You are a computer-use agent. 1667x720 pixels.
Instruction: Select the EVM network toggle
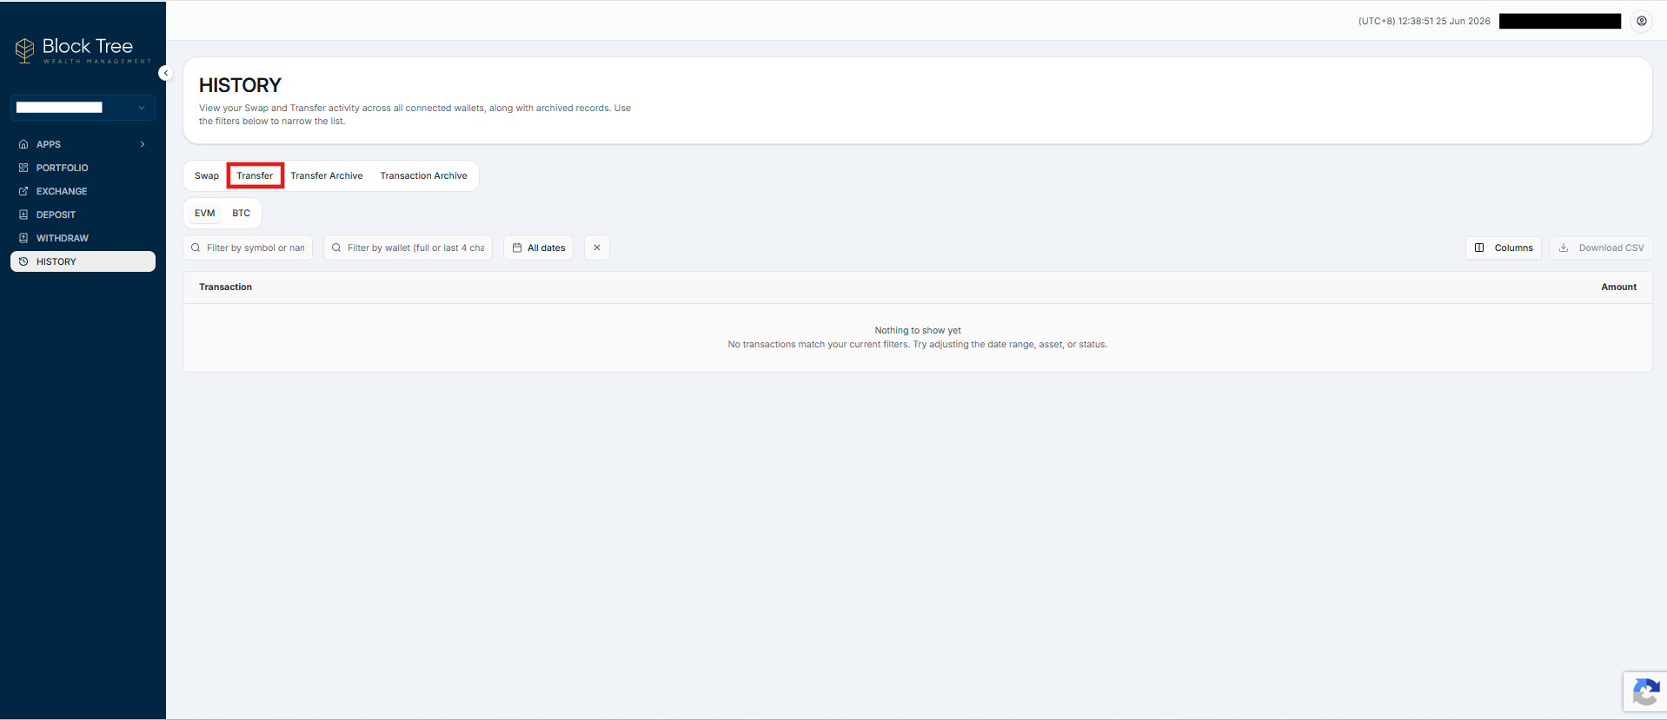pyautogui.click(x=205, y=213)
